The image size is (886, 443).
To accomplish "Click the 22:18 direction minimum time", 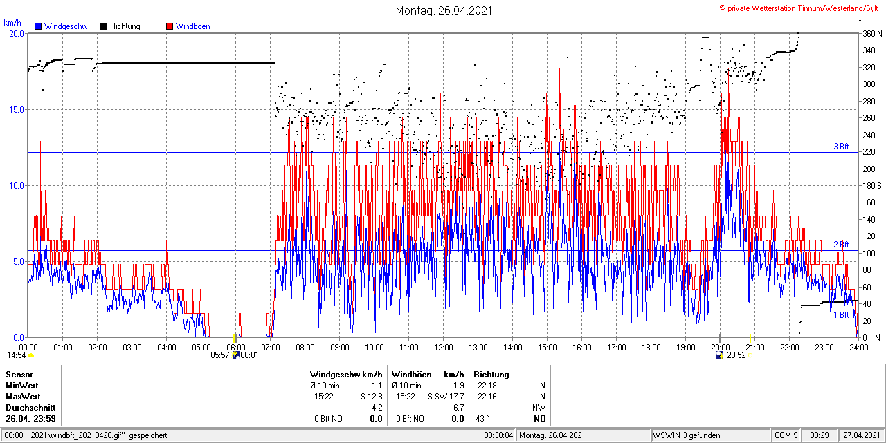I will (487, 386).
